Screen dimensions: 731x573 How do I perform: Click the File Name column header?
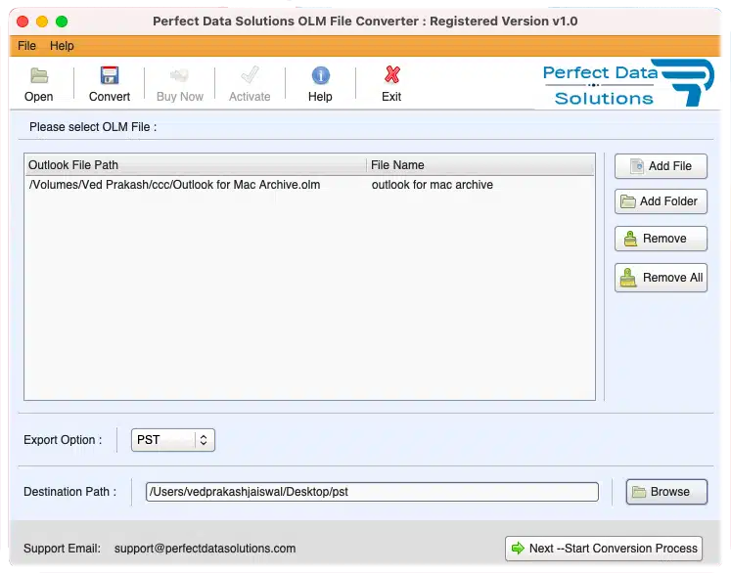(480, 165)
